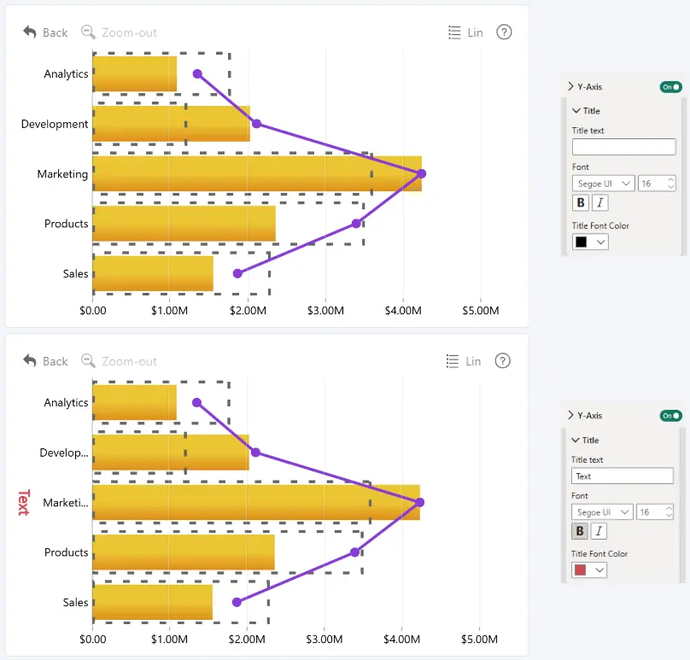Click the Marketing bar in the top chart
This screenshot has width=690, height=660.
[x=257, y=173]
